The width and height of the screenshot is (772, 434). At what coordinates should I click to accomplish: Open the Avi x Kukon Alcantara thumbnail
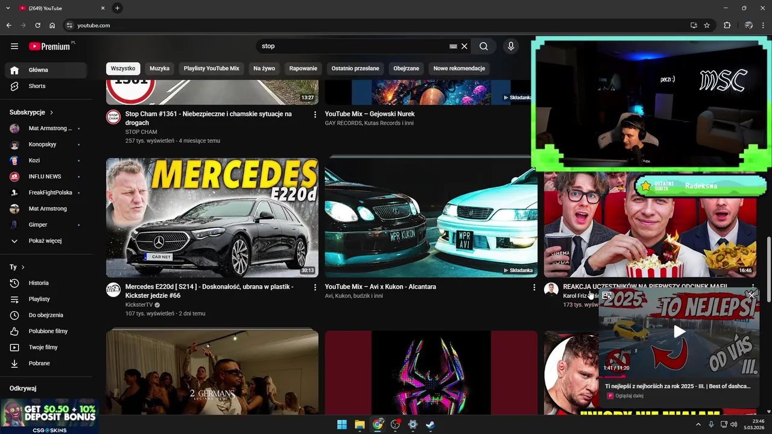point(431,218)
